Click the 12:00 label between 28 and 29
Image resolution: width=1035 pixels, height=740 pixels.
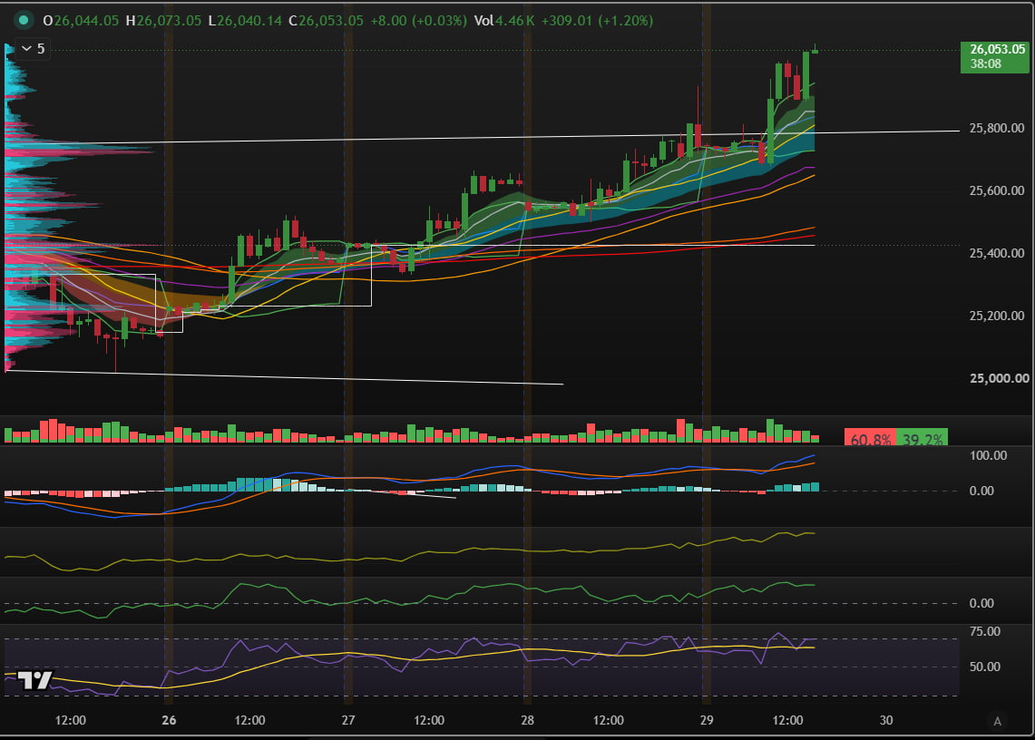608,720
